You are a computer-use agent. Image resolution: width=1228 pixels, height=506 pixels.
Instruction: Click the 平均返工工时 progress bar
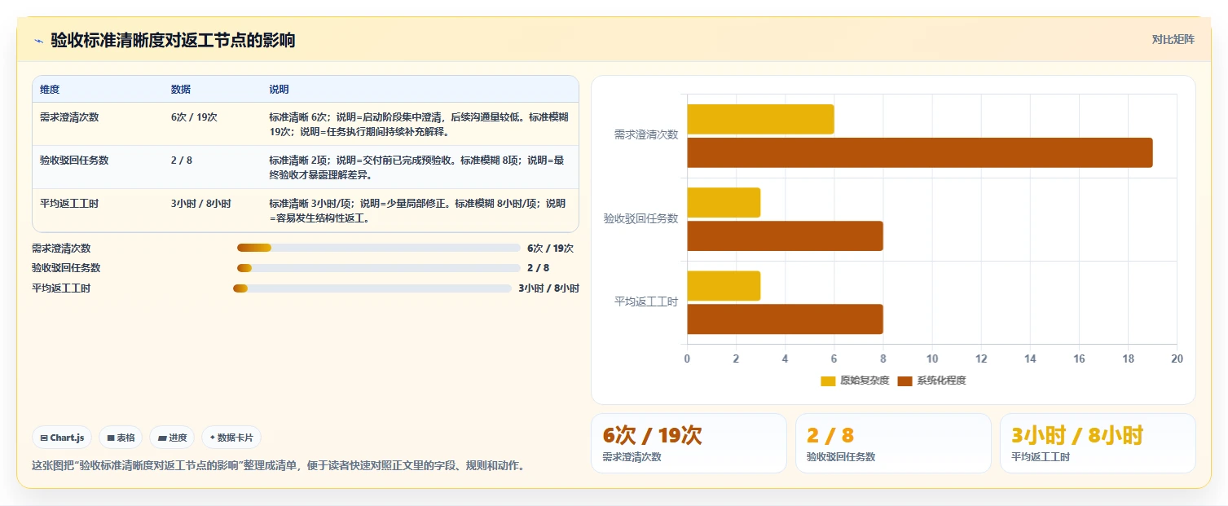tap(372, 288)
